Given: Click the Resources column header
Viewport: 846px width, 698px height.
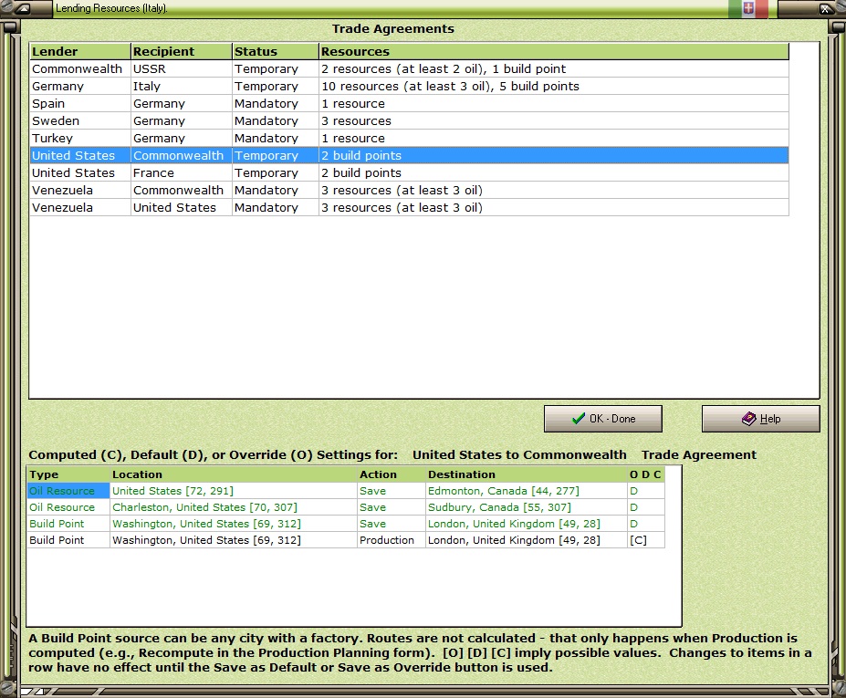Looking at the screenshot, I should coord(554,51).
